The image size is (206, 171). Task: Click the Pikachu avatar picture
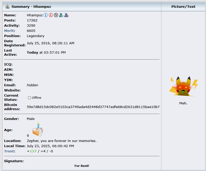184,86
